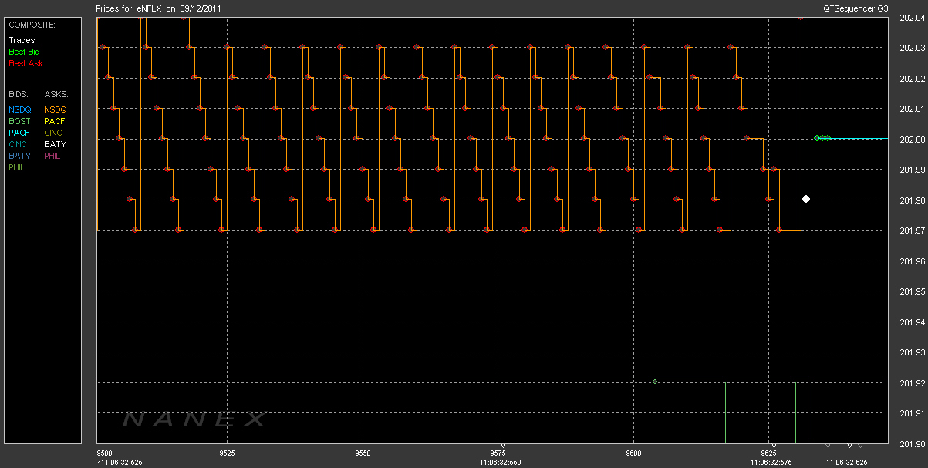Click the 'QTSequencer G3' label
This screenshot has height=468, width=928.
tap(856, 8)
